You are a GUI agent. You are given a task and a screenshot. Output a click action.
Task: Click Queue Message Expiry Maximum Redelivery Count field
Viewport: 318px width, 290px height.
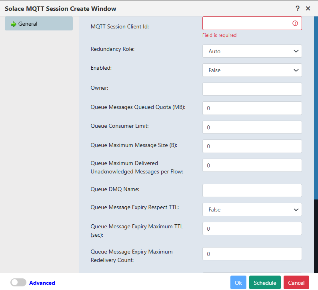(x=252, y=254)
